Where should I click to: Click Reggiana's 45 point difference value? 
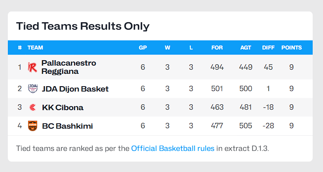coord(268,67)
